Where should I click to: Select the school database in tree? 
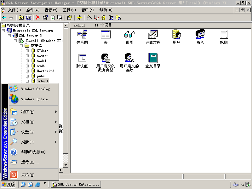(x=43, y=81)
